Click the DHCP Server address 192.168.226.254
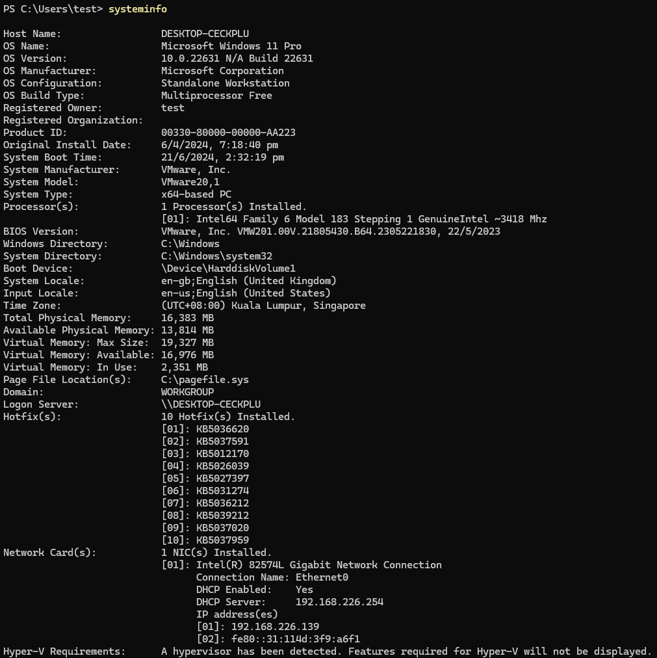 (339, 602)
